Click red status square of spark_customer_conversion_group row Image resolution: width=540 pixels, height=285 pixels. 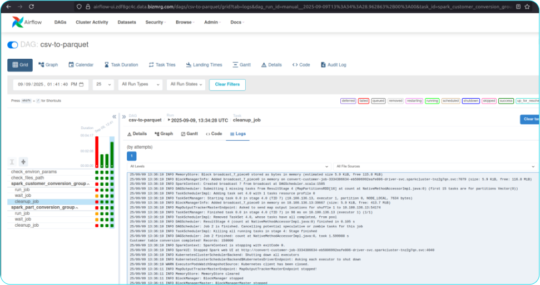pyautogui.click(x=97, y=184)
